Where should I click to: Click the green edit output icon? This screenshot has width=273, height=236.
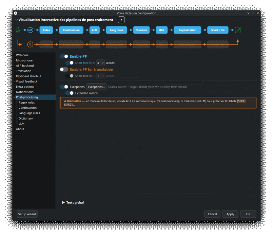(238, 30)
